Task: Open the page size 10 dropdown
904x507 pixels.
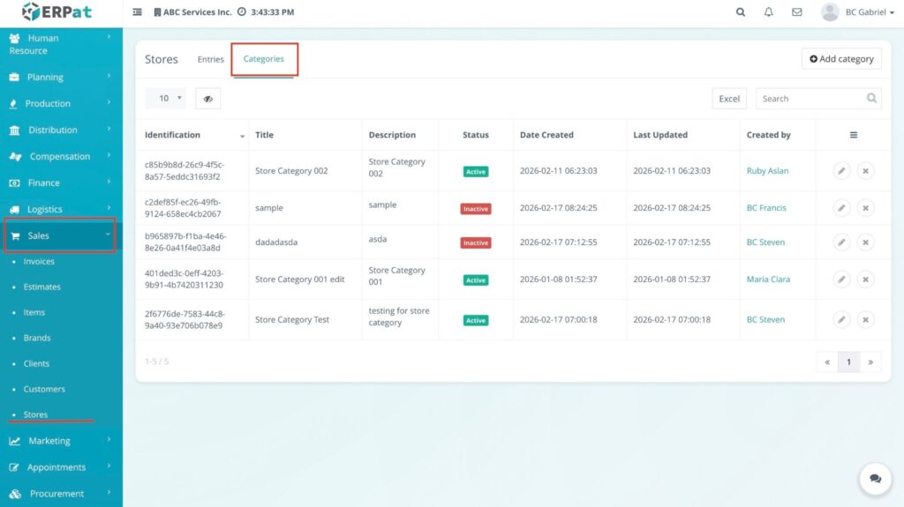Action: 165,99
